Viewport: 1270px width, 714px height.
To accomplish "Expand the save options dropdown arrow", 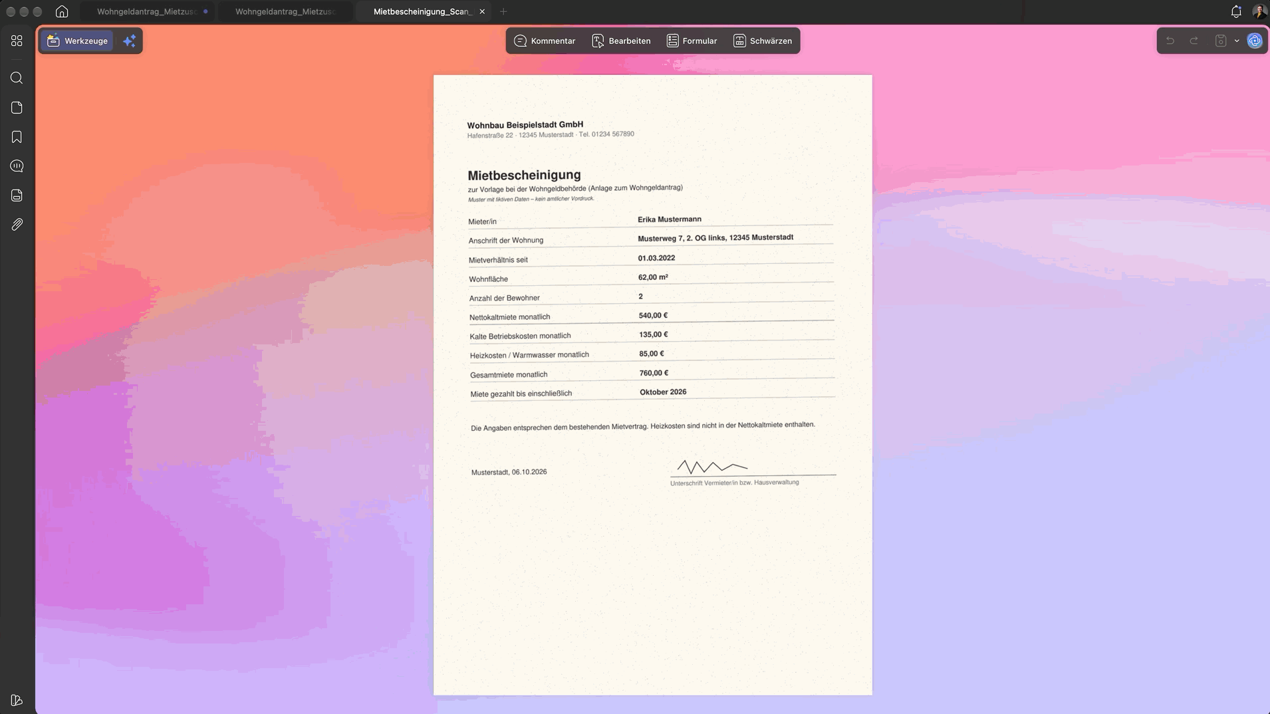I will point(1237,41).
